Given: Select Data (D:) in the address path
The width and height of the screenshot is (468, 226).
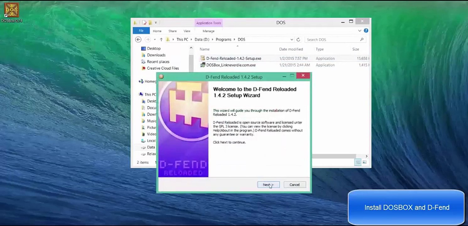Looking at the screenshot, I should 202,40.
